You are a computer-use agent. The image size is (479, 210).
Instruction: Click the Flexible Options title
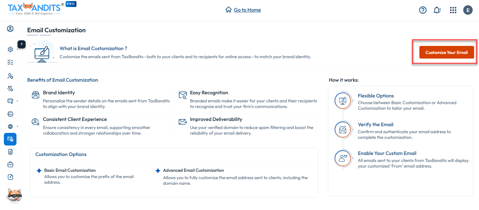[x=376, y=96]
